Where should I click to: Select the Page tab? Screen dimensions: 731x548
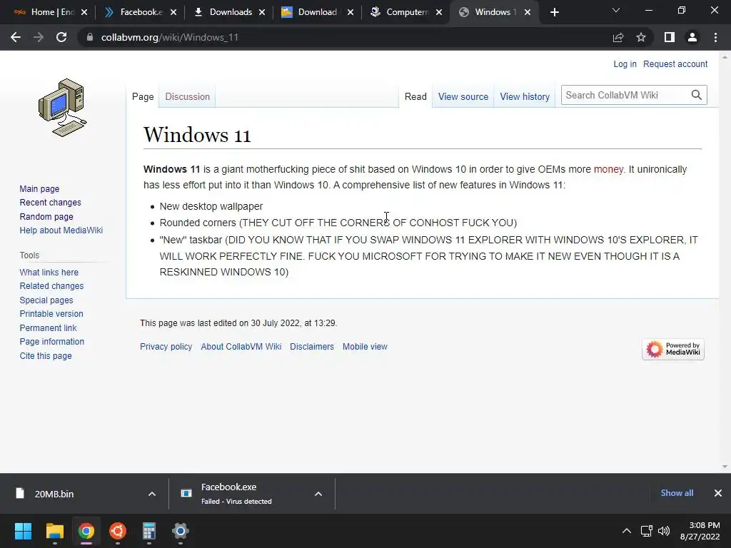(x=143, y=96)
